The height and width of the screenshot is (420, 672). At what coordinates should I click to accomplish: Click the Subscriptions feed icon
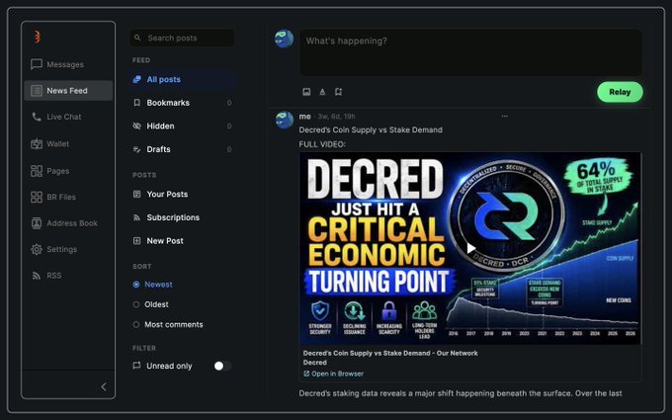(136, 217)
